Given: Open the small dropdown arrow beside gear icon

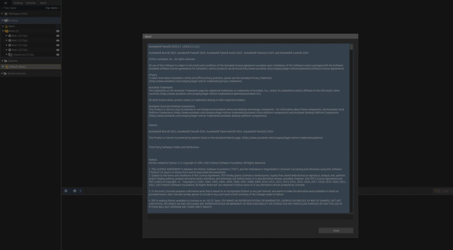Looking at the screenshot, I should pos(80,191).
